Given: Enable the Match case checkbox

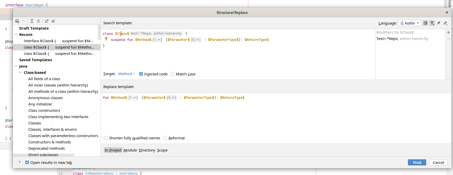Looking at the screenshot, I should click(x=173, y=74).
